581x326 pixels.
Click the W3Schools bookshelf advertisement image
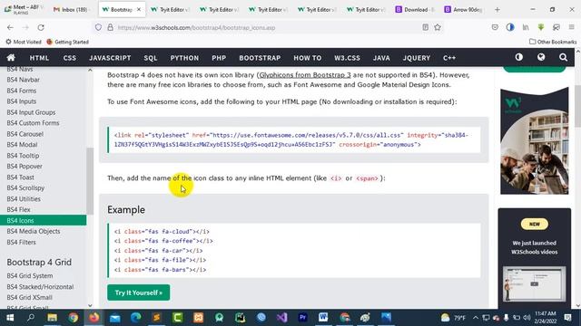coord(535,141)
